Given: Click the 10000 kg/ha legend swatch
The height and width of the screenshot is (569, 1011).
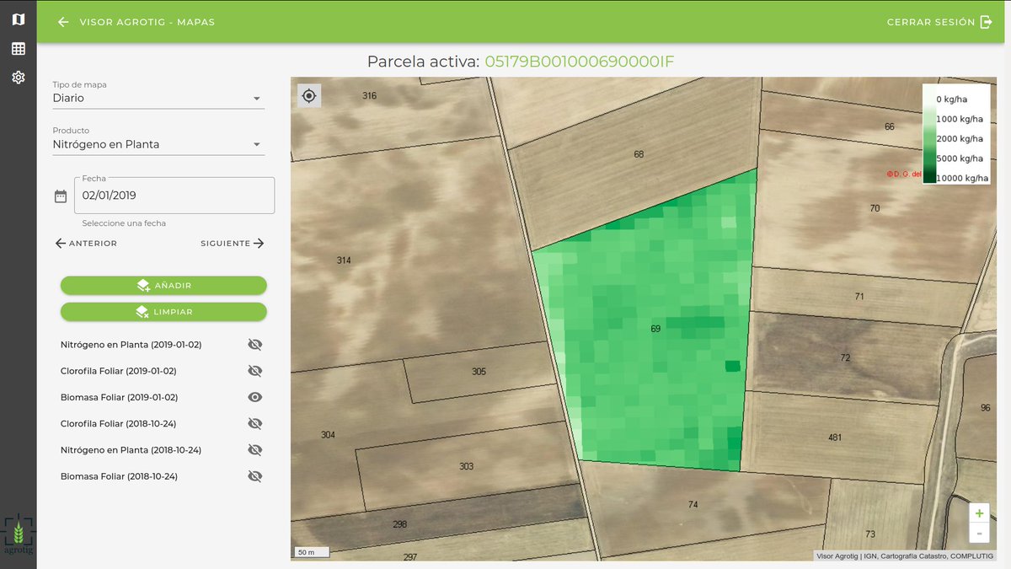Looking at the screenshot, I should [928, 177].
